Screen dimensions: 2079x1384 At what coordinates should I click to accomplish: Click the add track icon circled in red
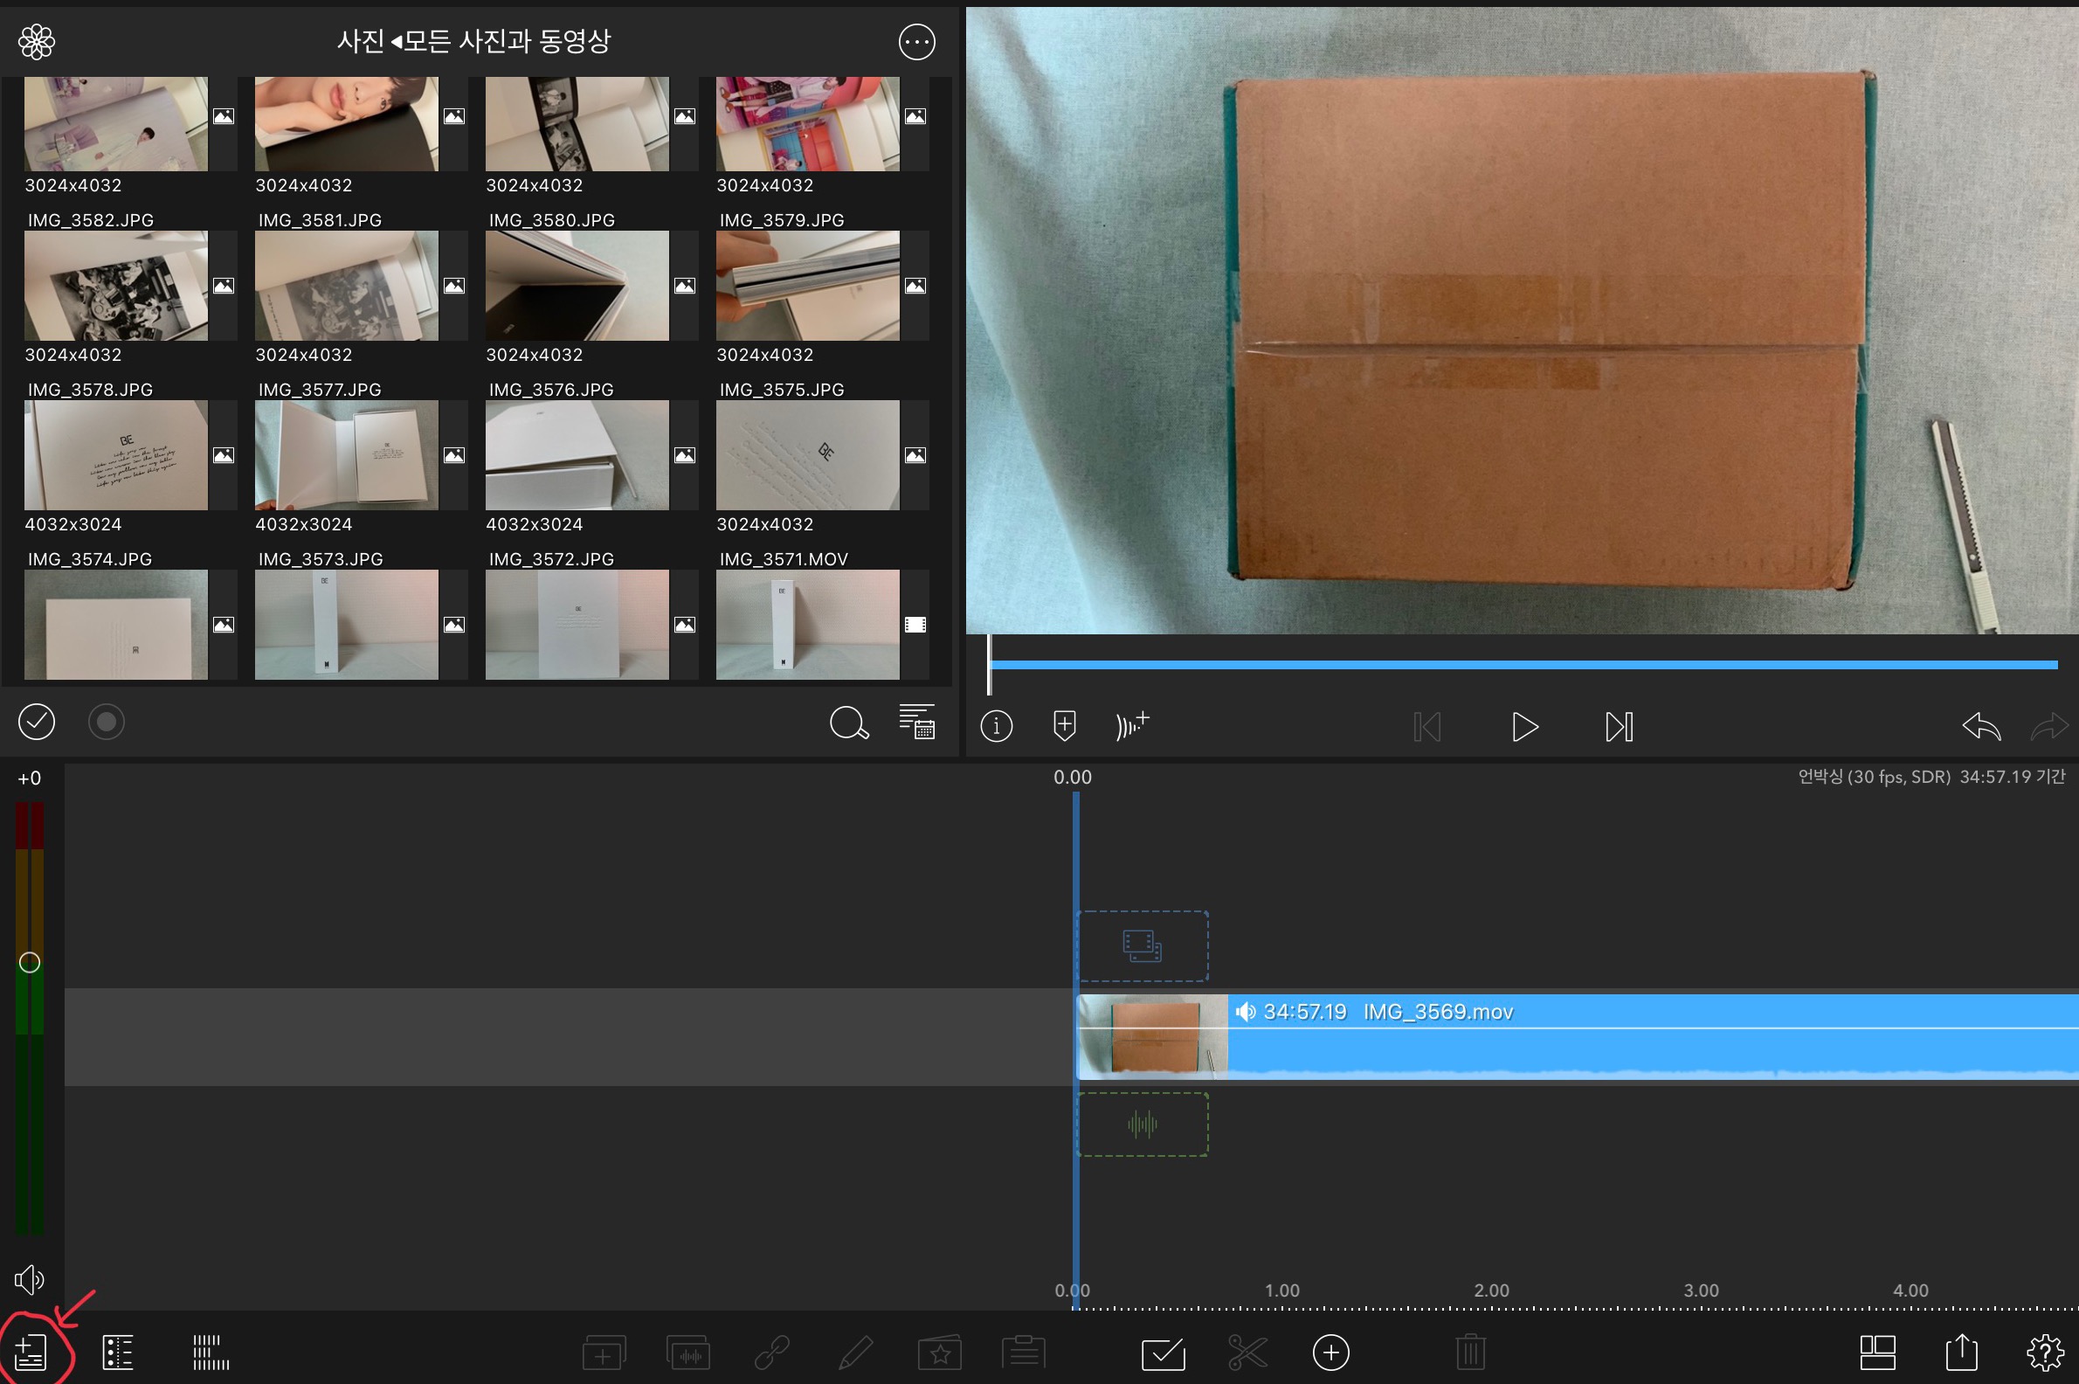pyautogui.click(x=30, y=1353)
